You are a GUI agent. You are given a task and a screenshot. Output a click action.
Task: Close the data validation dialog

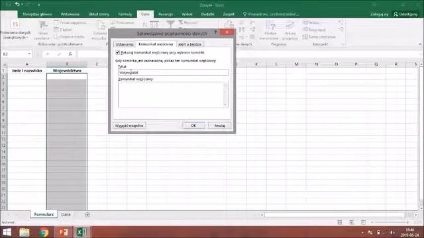point(227,32)
